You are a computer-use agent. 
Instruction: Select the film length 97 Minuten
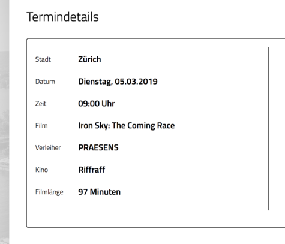tap(100, 192)
